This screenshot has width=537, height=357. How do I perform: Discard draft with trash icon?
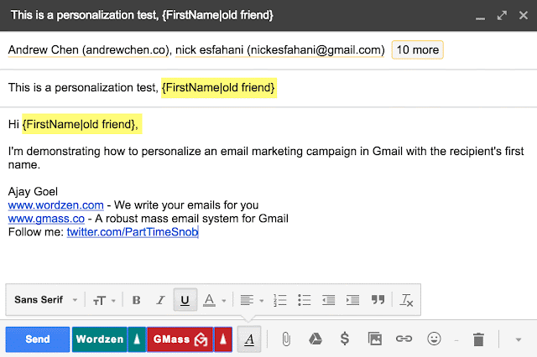[x=478, y=339]
